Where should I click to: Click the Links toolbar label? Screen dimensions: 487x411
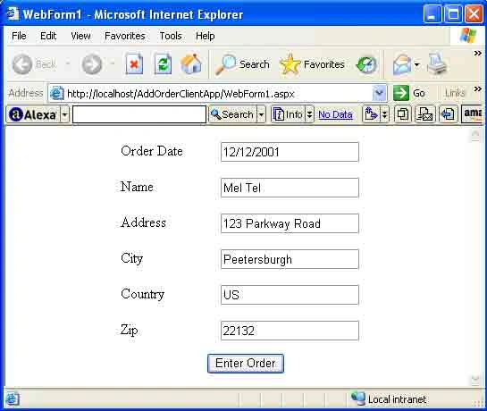pyautogui.click(x=455, y=93)
